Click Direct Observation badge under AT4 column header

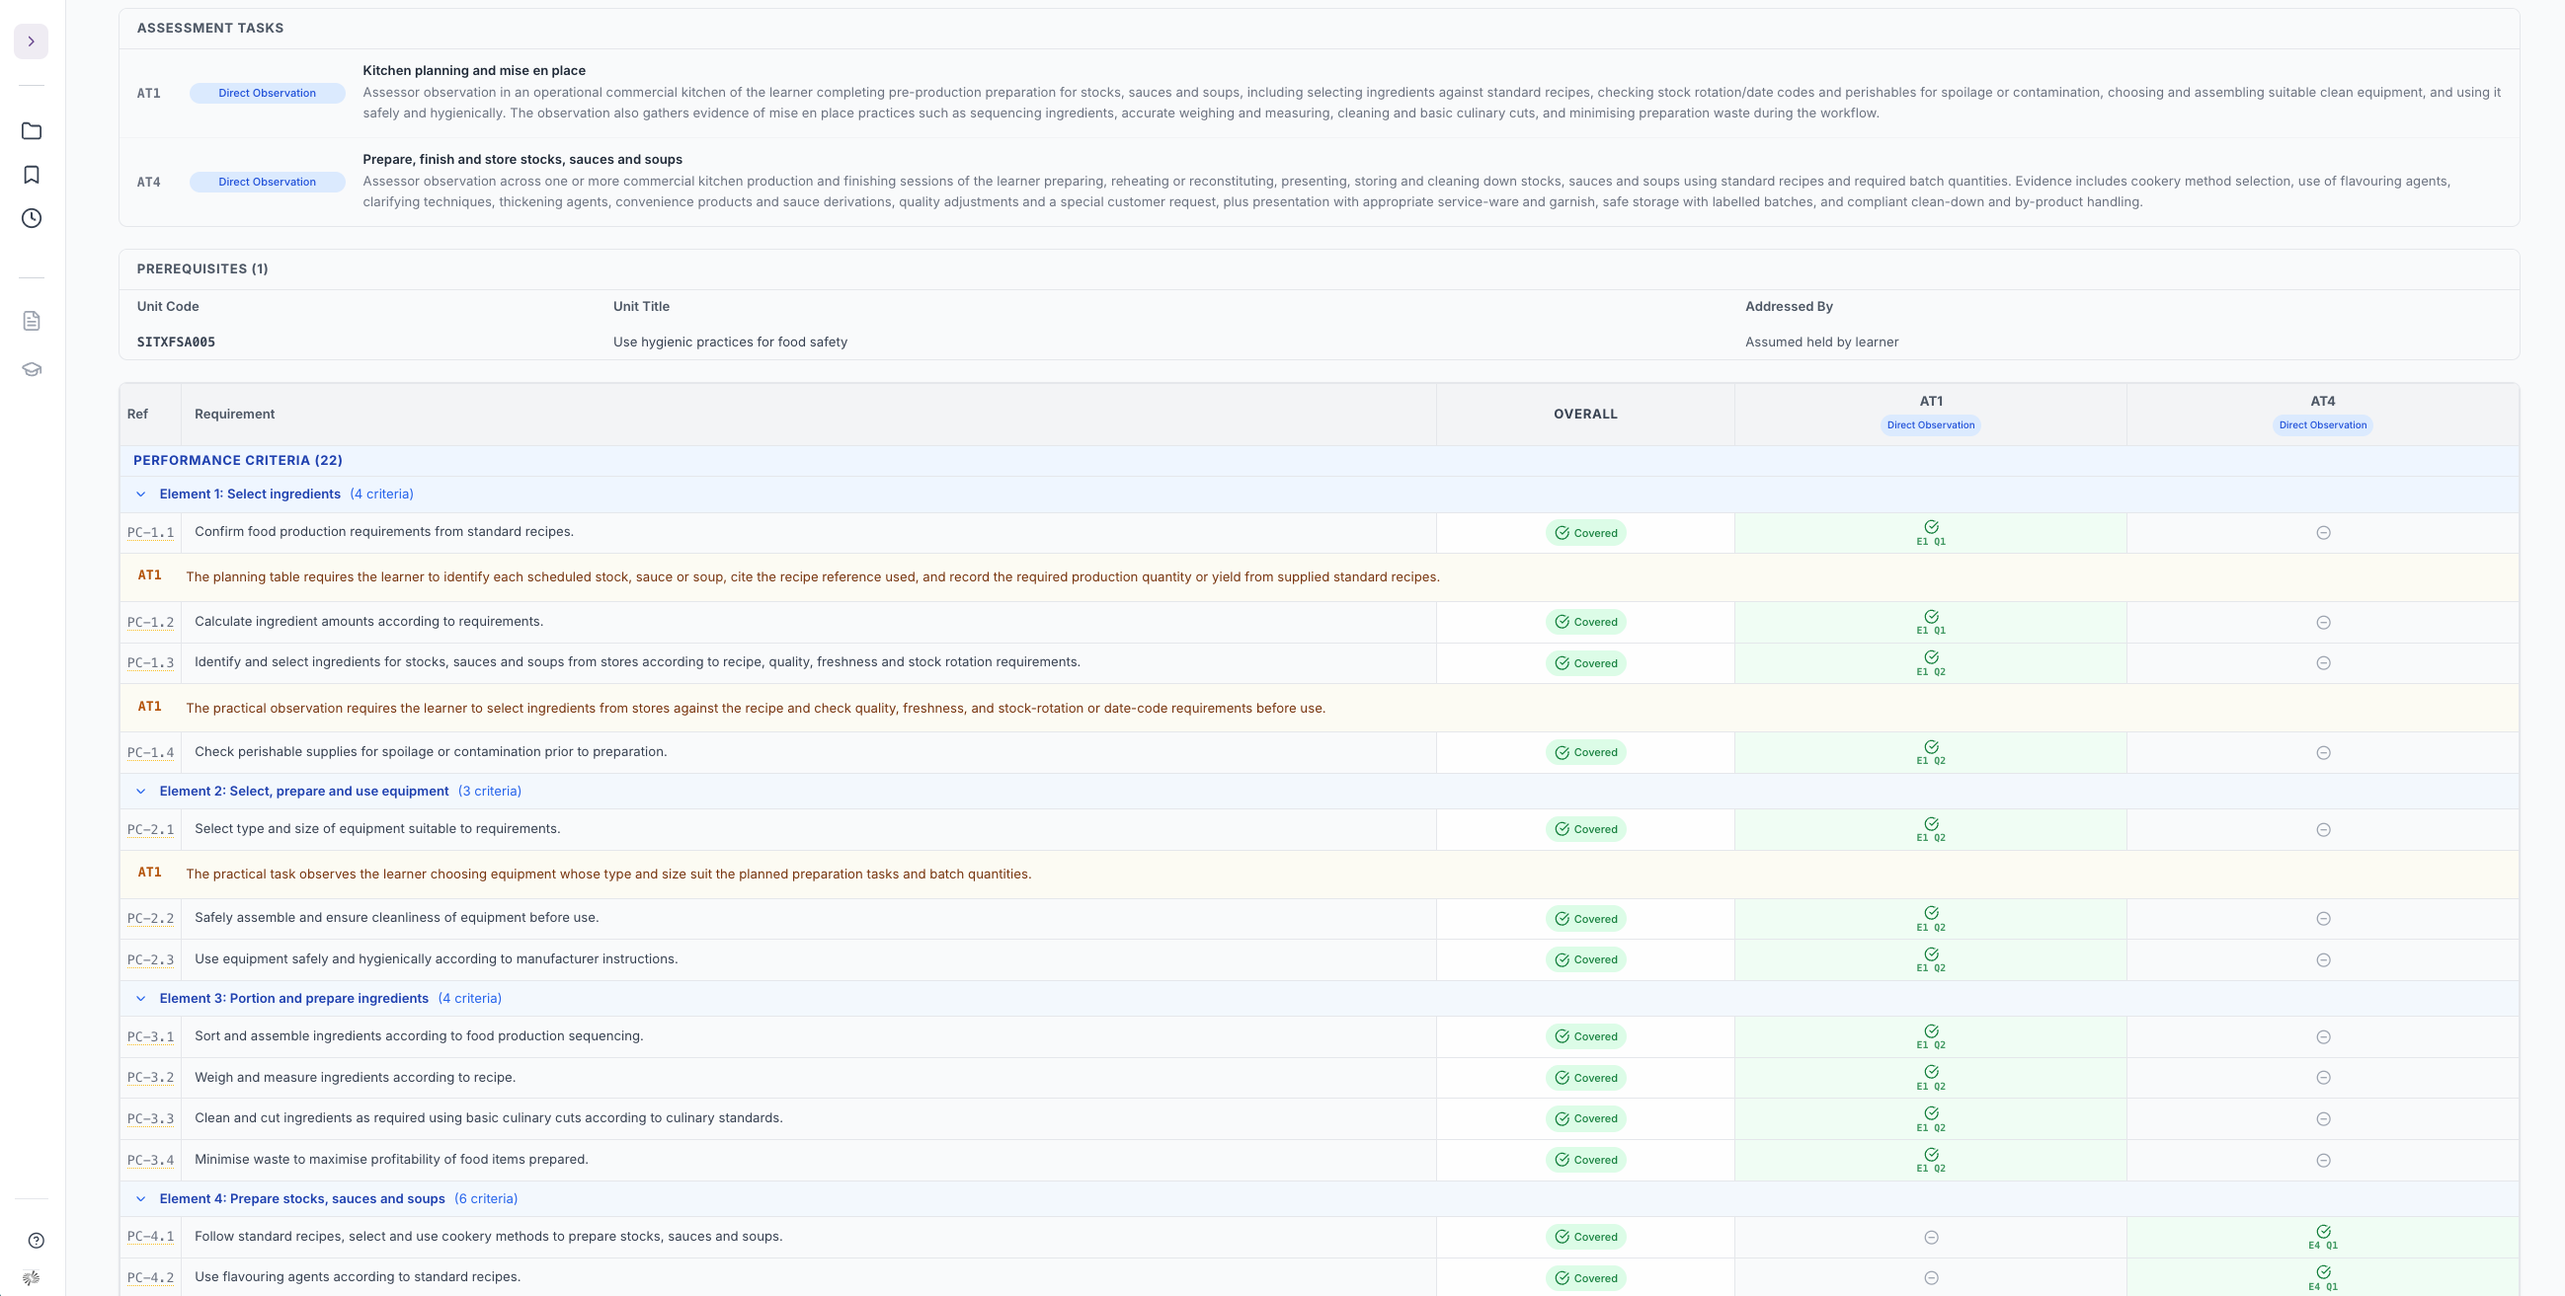pos(2323,425)
